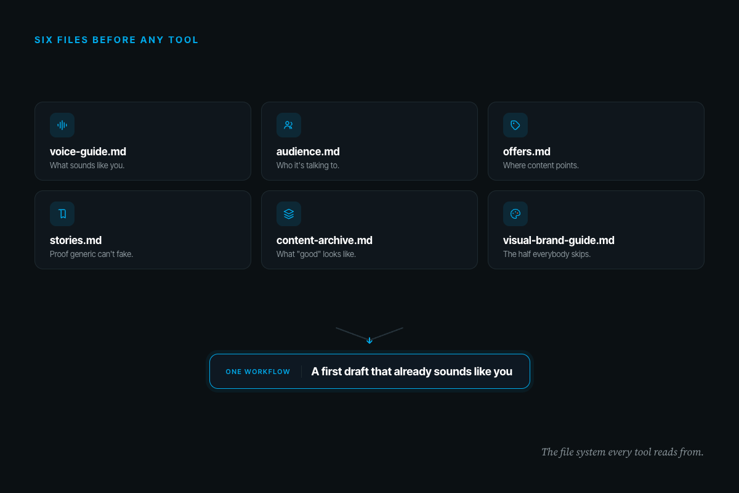Click the small blue down arrow above workflow box
Image resolution: width=739 pixels, height=493 pixels.
tap(369, 340)
